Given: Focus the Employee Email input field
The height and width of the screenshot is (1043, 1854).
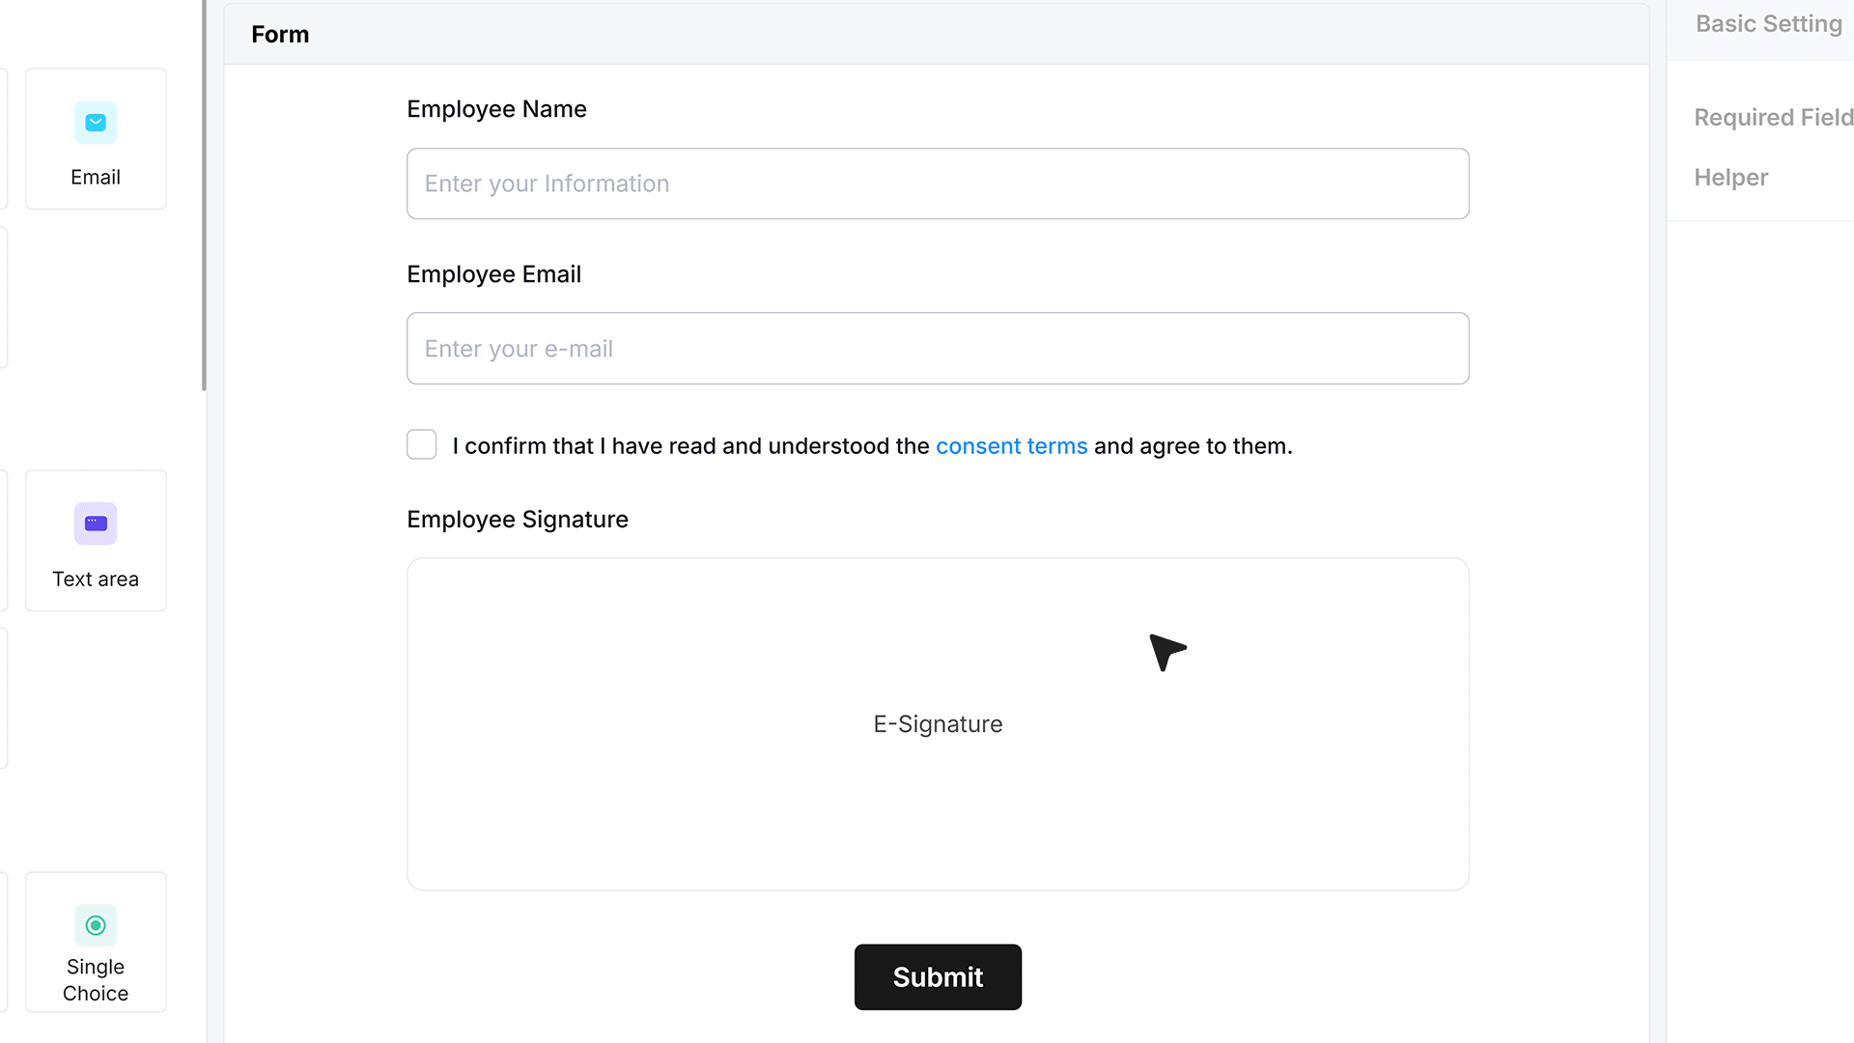Looking at the screenshot, I should [x=938, y=349].
